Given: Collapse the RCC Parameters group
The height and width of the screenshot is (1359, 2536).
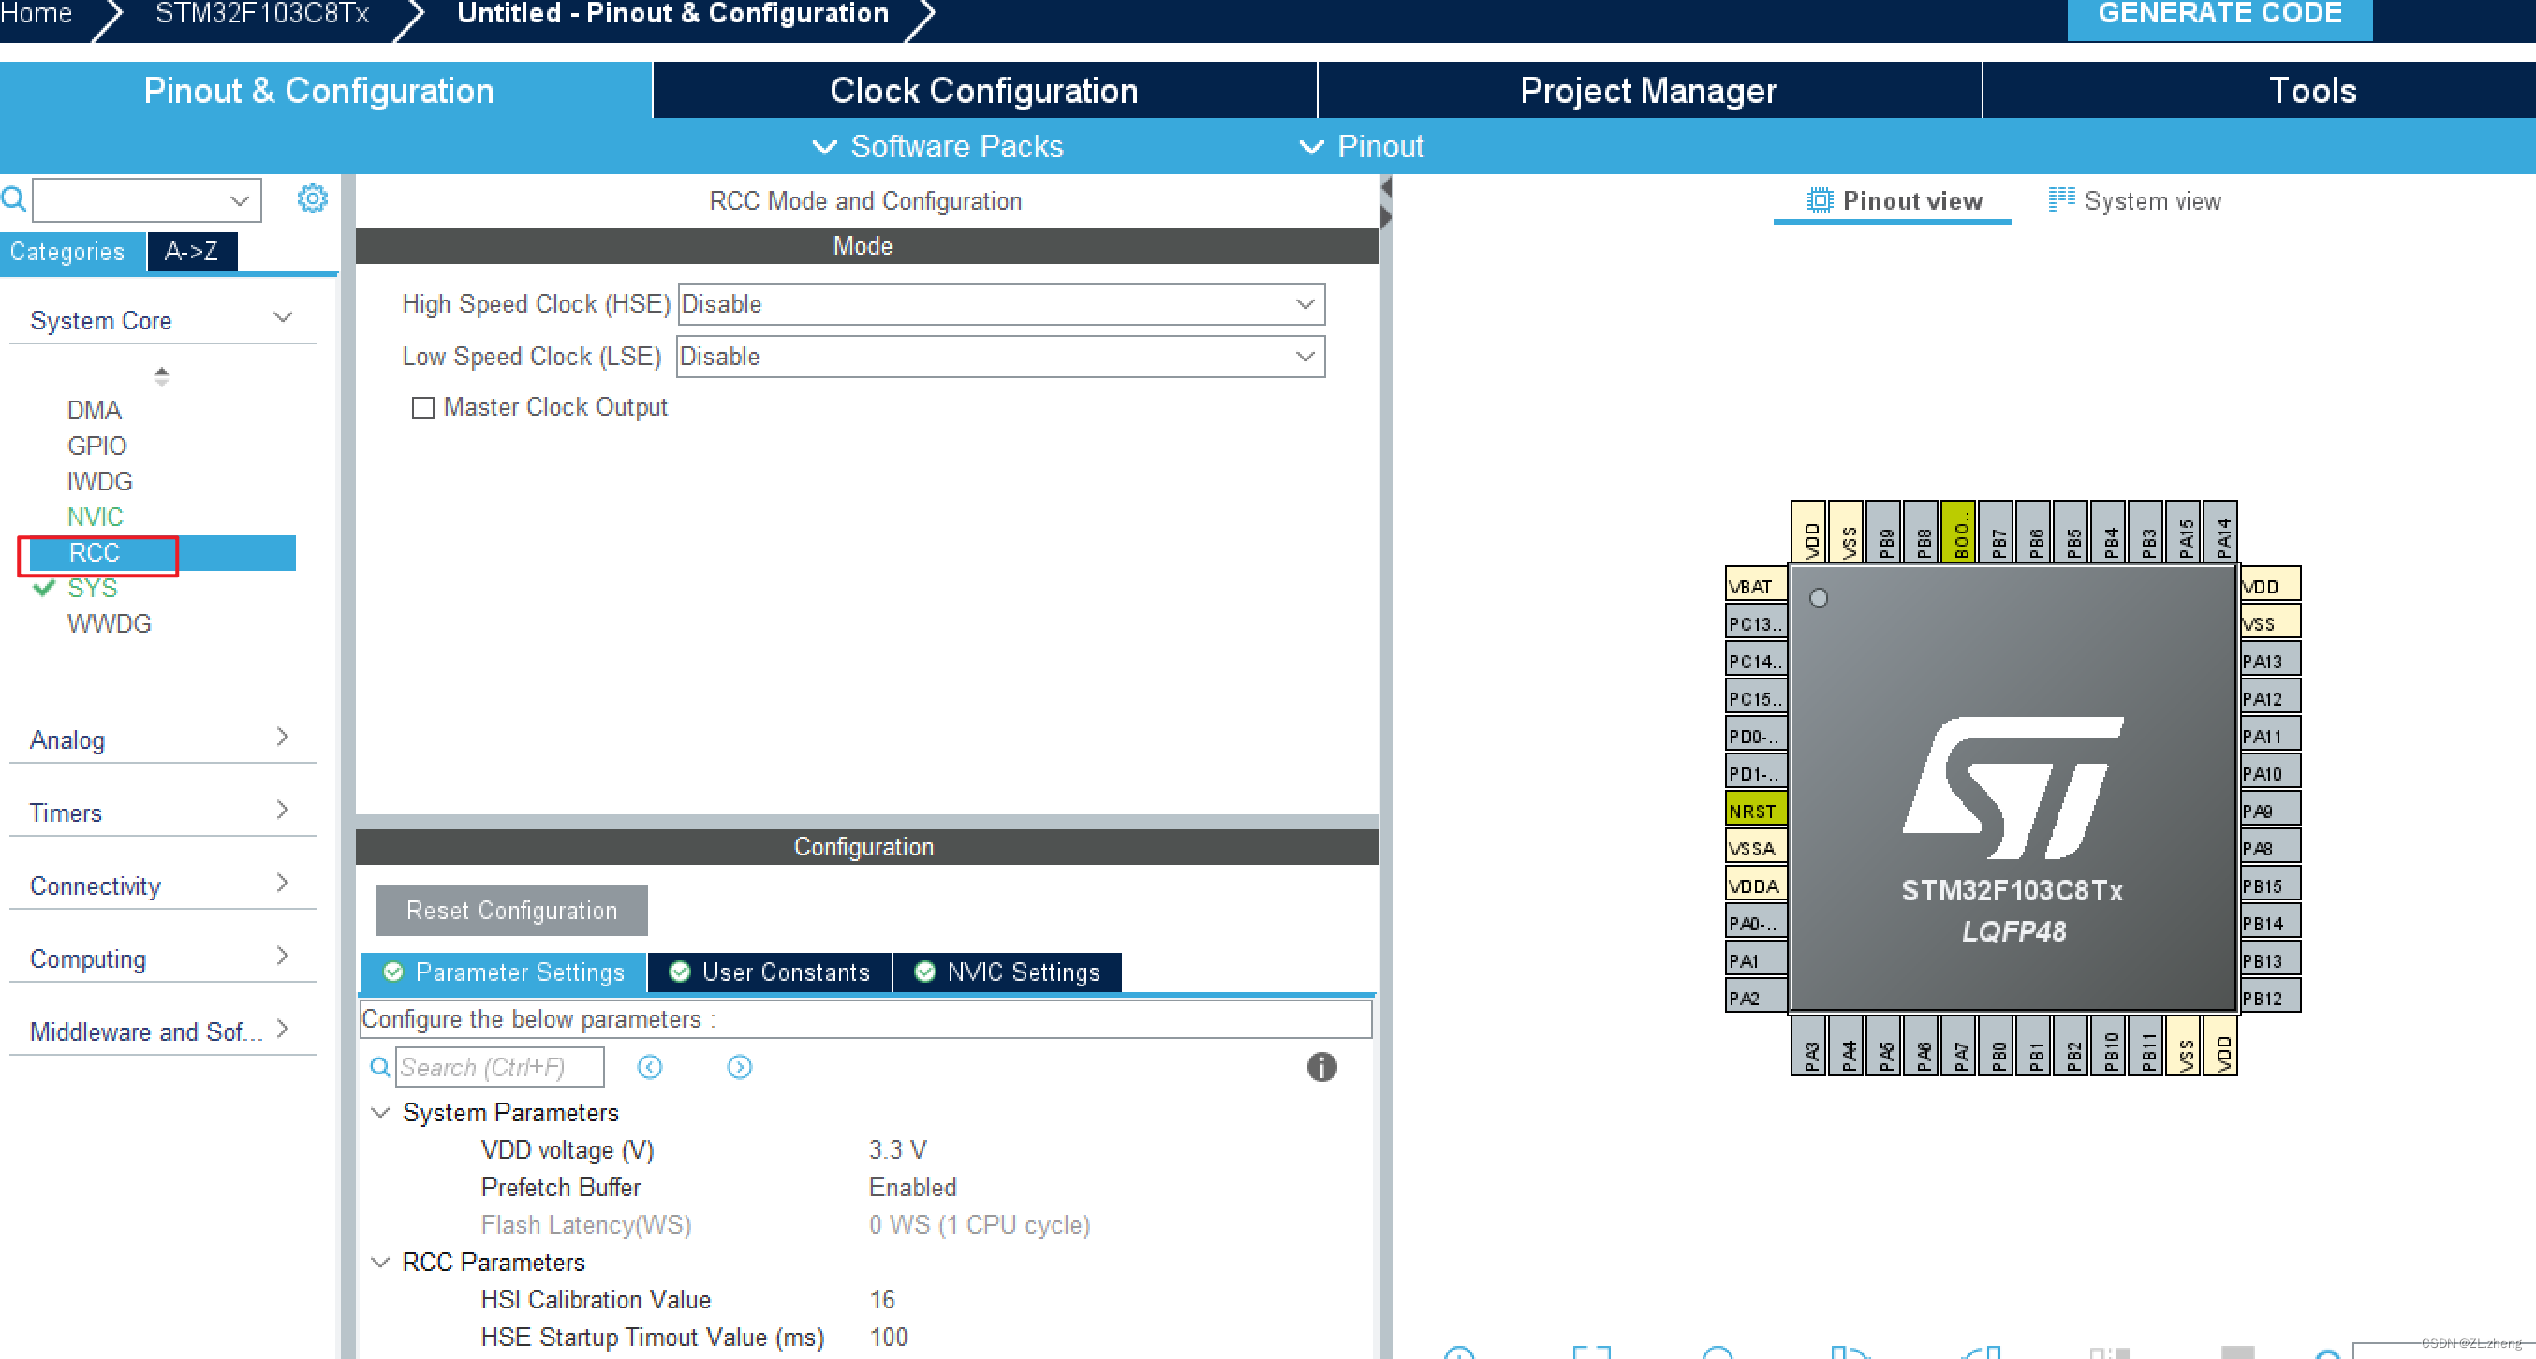Looking at the screenshot, I should coord(380,1262).
